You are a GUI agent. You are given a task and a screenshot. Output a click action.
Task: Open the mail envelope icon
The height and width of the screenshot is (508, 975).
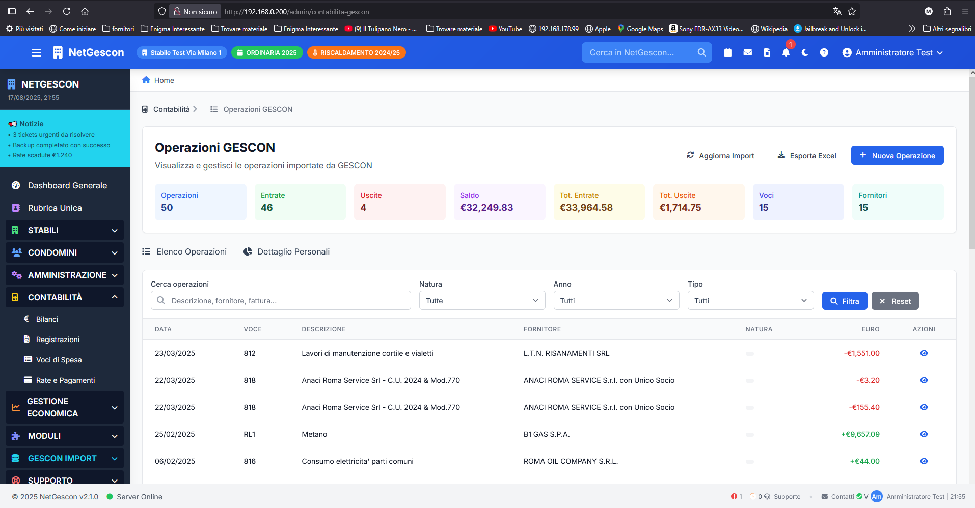tap(747, 52)
